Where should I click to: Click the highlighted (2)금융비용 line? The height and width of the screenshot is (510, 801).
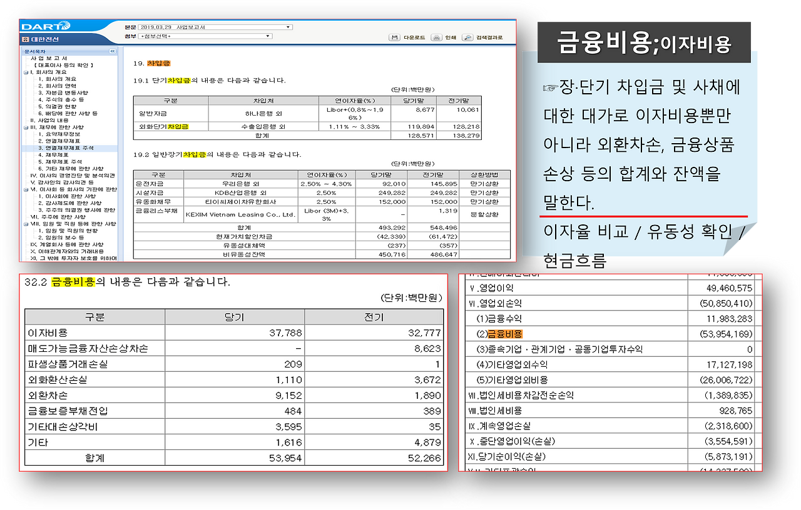click(499, 334)
